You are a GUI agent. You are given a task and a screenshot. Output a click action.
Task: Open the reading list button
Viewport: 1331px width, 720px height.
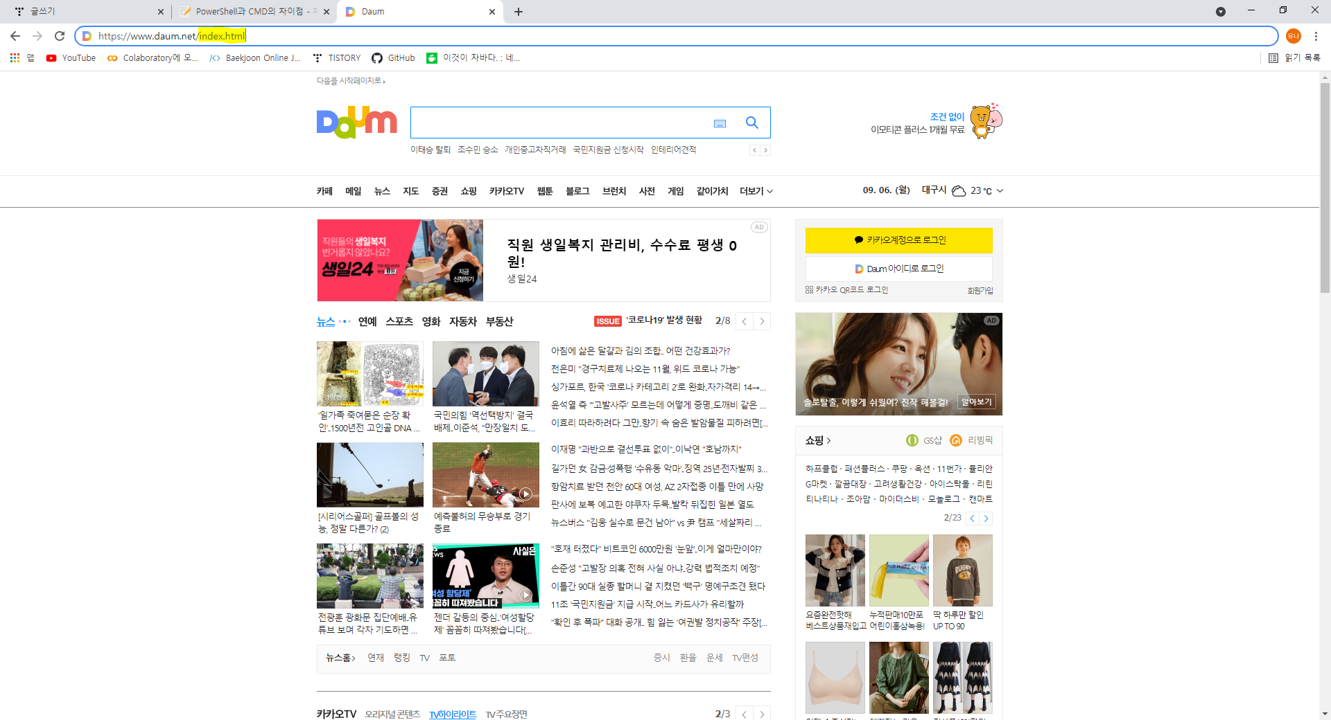tap(1294, 58)
